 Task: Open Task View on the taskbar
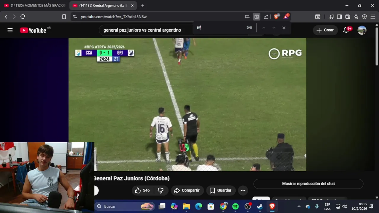point(162,206)
